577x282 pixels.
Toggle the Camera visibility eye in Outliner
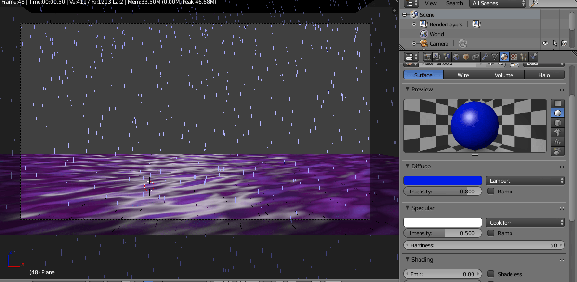pos(545,43)
